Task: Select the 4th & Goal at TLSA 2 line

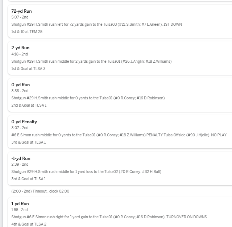Action: click(29, 224)
